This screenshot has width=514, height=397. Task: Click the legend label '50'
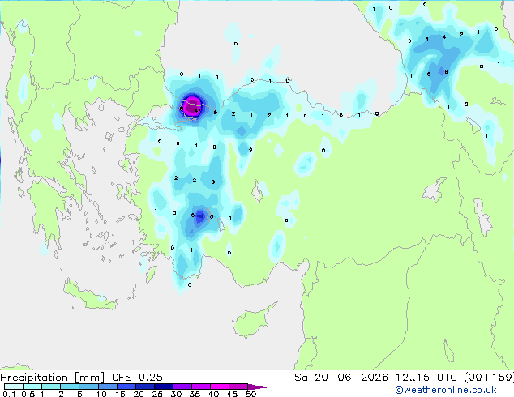tap(251, 394)
